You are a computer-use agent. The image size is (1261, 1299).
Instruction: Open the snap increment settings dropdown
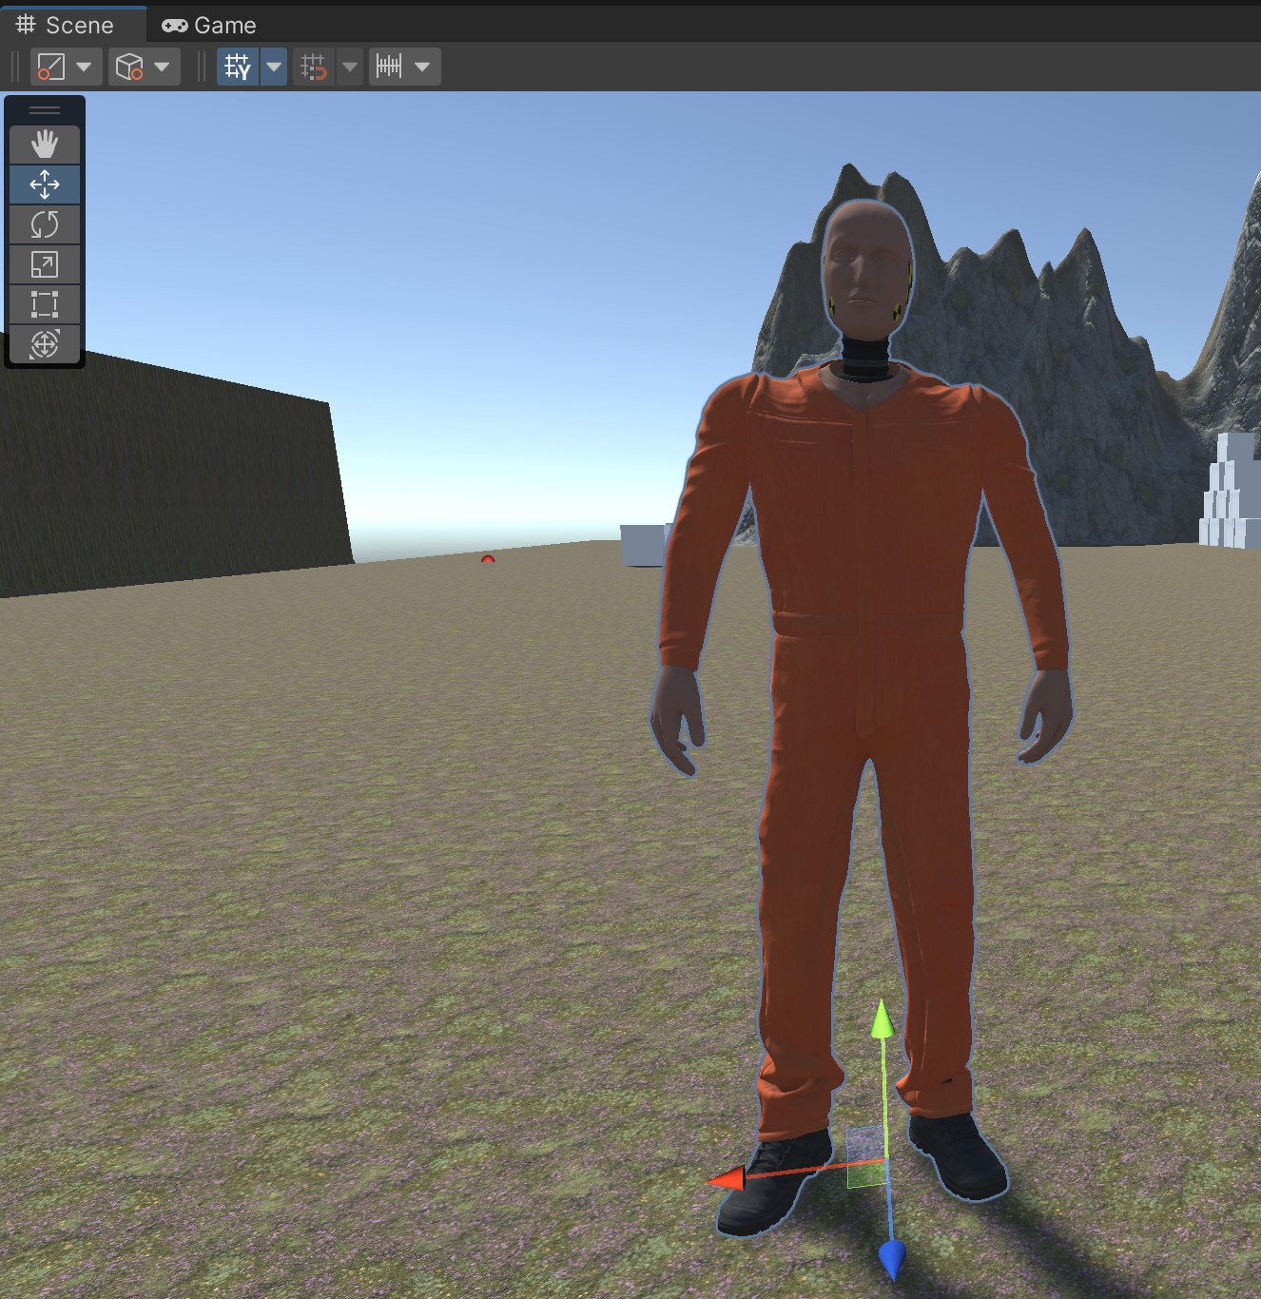(x=404, y=67)
